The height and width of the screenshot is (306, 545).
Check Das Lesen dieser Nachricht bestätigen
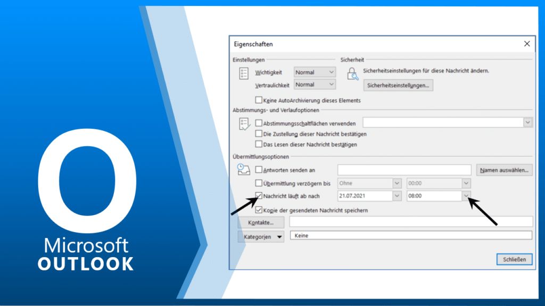259,144
